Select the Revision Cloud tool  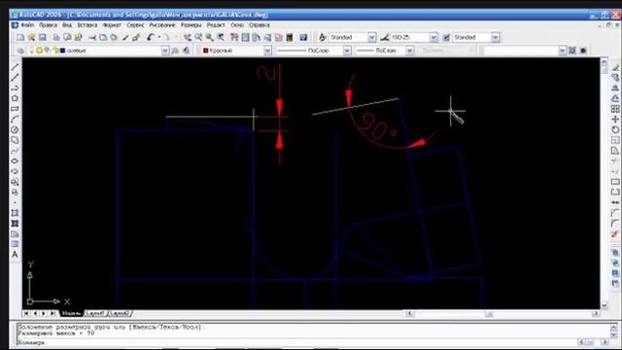pos(15,140)
